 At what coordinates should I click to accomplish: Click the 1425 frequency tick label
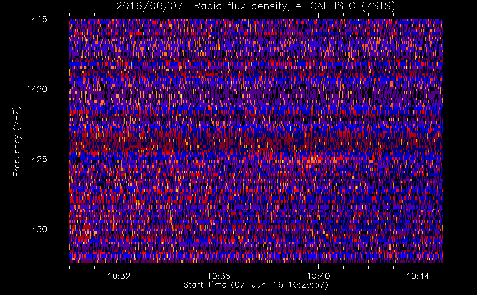(37, 159)
